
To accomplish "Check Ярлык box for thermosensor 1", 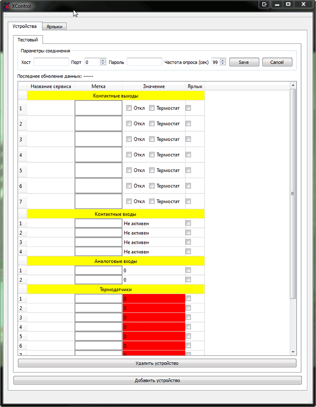I will [x=188, y=298].
